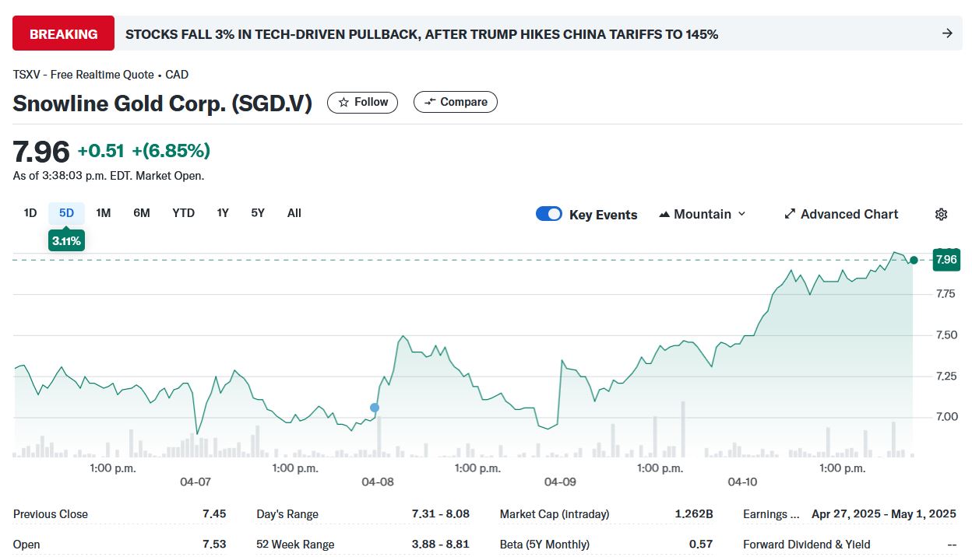Select the All time range tab
The width and height of the screenshot is (972, 557).
point(294,213)
